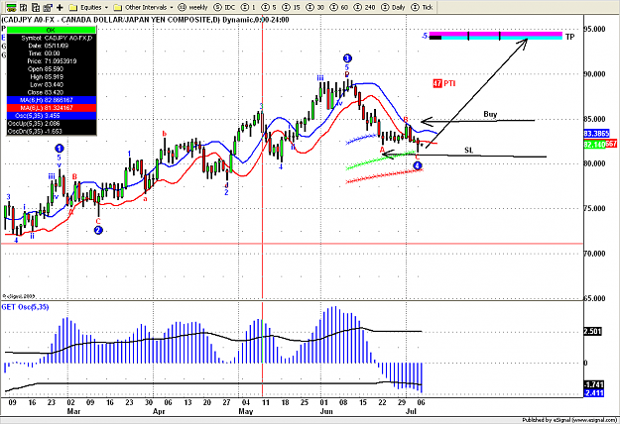Click Published by eSignal link text

569,420
